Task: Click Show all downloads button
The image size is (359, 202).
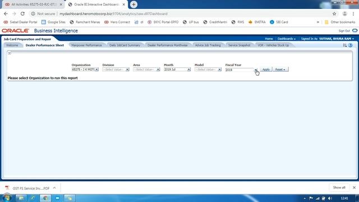Action: pos(339,187)
